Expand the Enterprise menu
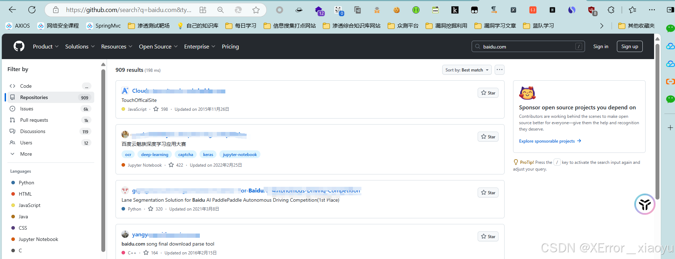Screen dimensions: 675x259 (199, 46)
